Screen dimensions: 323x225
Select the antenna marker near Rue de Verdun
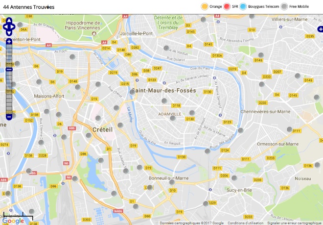click(x=166, y=48)
